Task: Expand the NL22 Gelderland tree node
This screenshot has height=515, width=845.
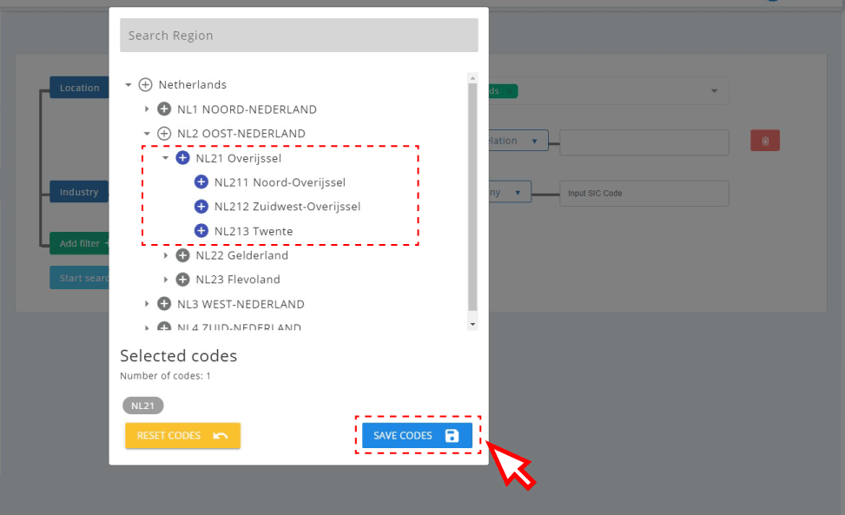Action: coord(166,255)
